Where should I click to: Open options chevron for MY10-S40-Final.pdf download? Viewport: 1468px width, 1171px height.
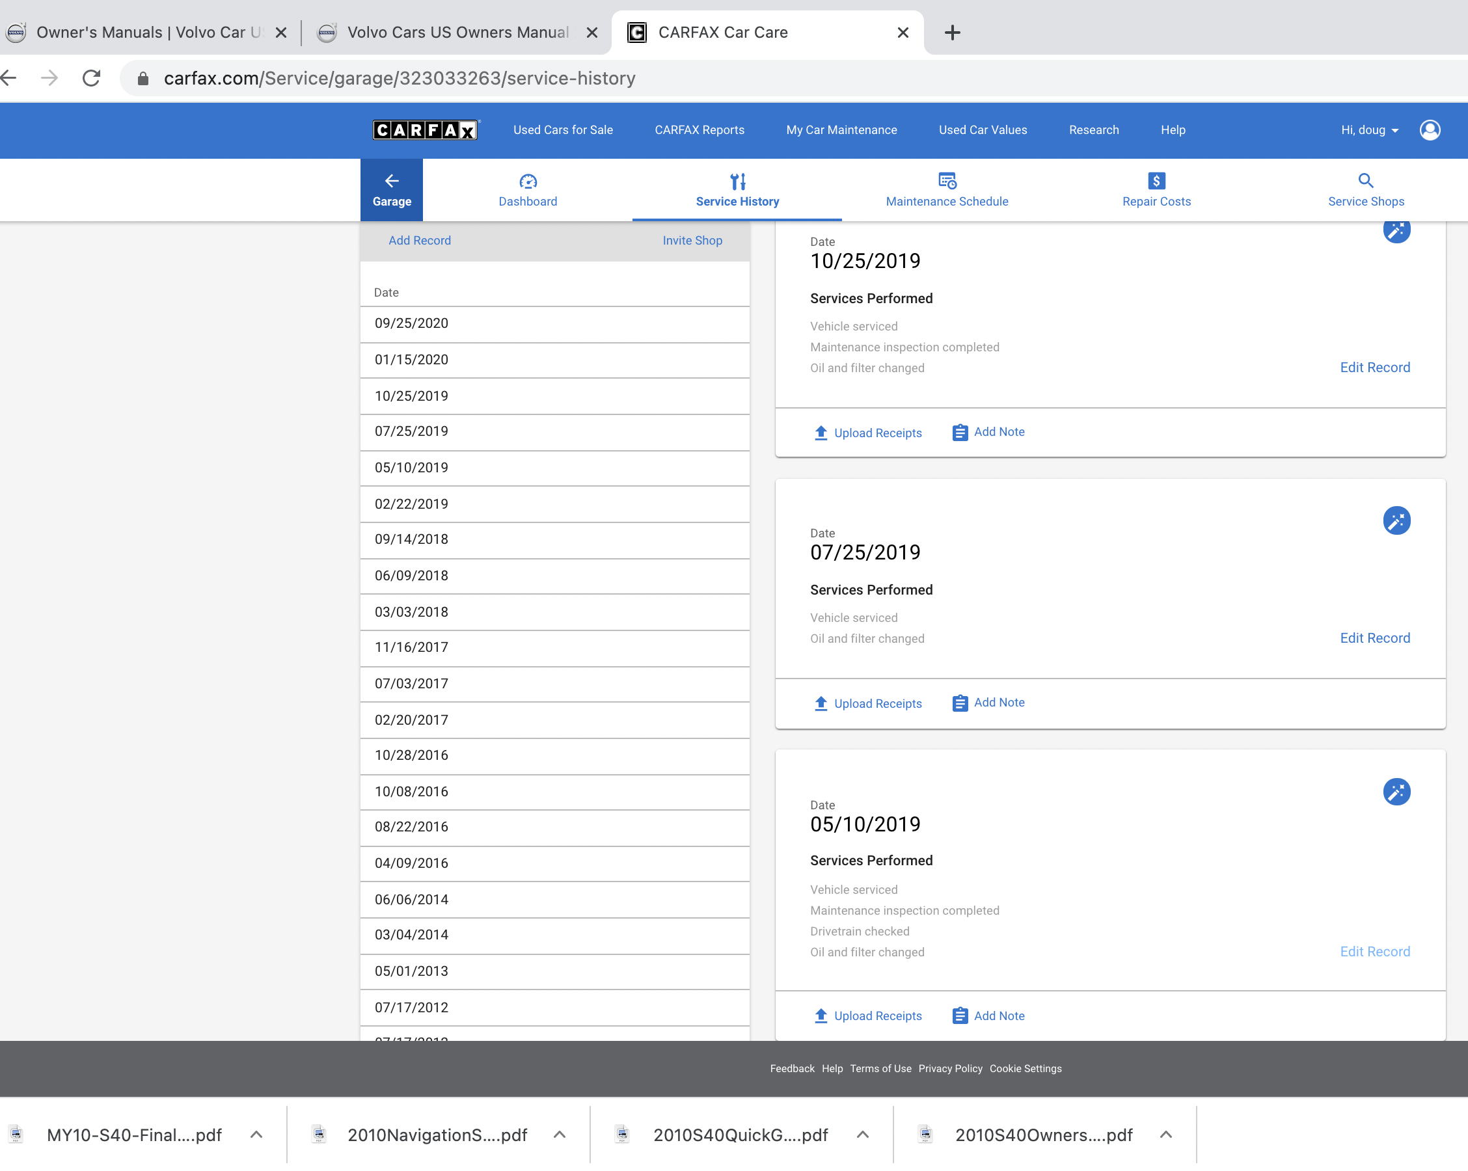point(256,1134)
